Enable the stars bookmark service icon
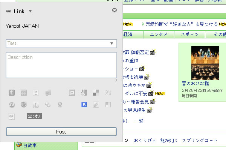The image size is (226, 150). click(x=48, y=105)
